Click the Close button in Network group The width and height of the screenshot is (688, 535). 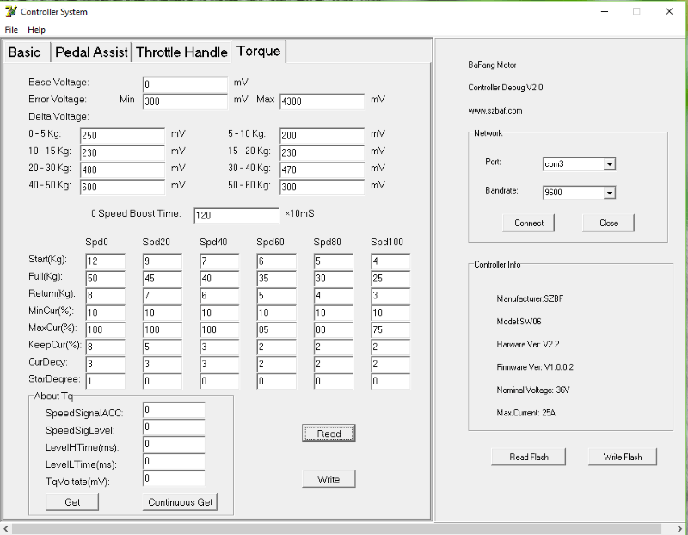point(609,223)
